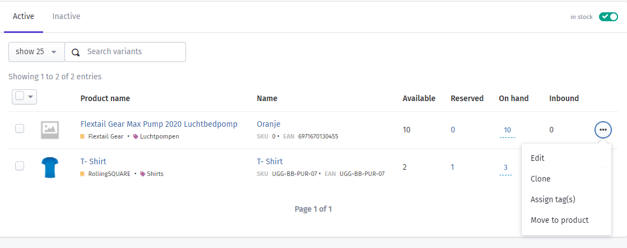
Task: Open the show 25 entries dropdown
Action: click(36, 52)
